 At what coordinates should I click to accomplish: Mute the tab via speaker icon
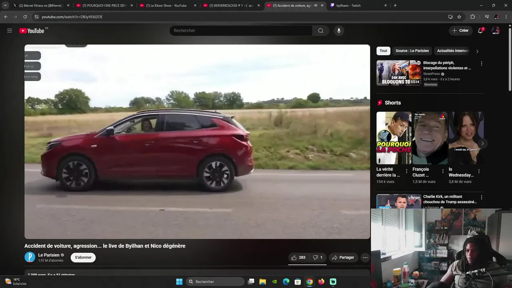pos(316,6)
